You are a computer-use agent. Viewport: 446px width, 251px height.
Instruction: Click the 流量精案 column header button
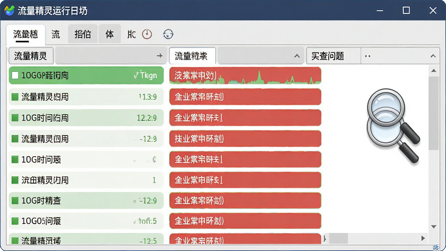click(192, 56)
